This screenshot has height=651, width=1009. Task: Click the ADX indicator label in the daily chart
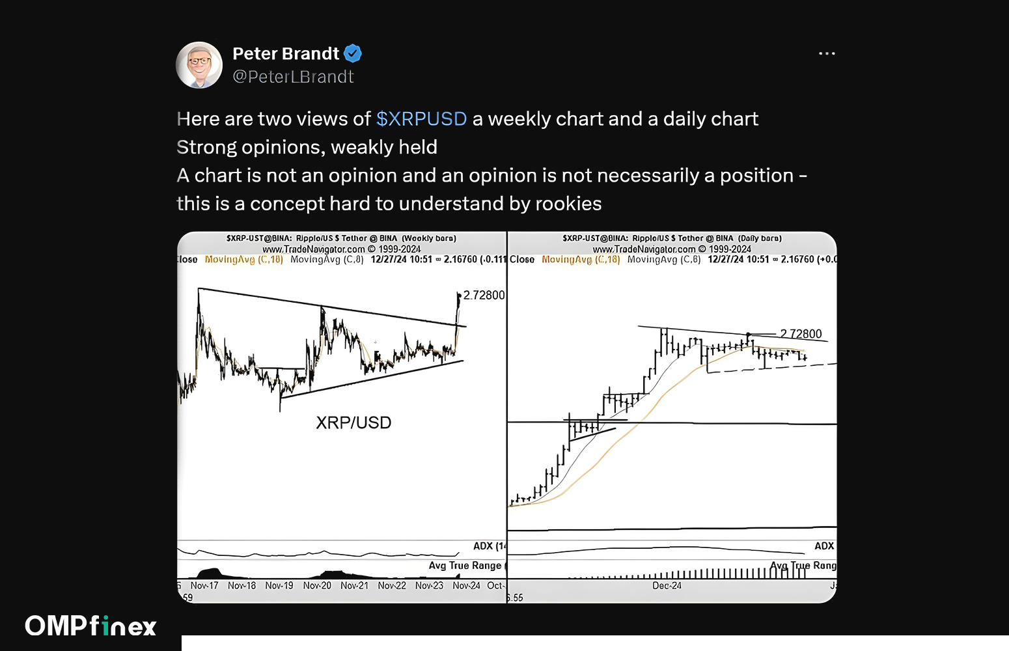pos(824,546)
